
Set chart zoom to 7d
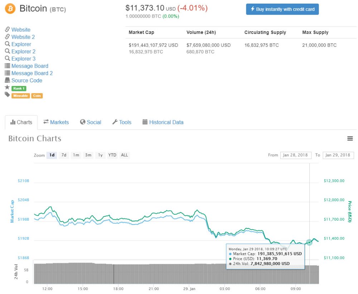point(64,155)
